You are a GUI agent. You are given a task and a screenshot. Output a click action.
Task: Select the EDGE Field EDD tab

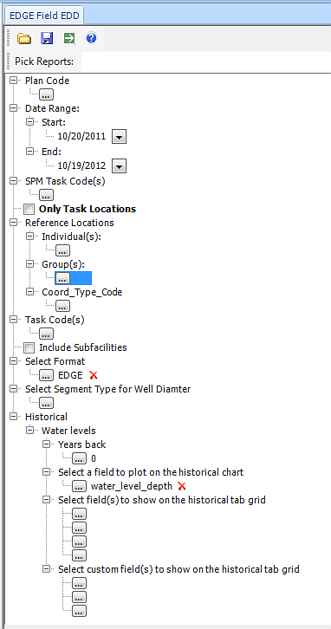[44, 16]
